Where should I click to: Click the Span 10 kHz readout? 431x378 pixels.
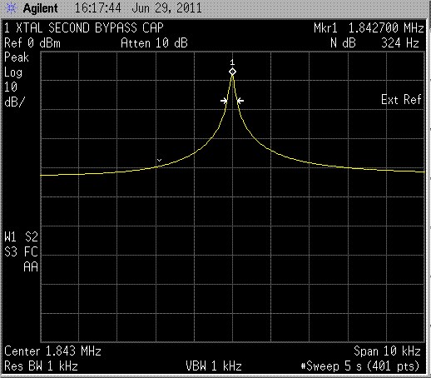(387, 351)
